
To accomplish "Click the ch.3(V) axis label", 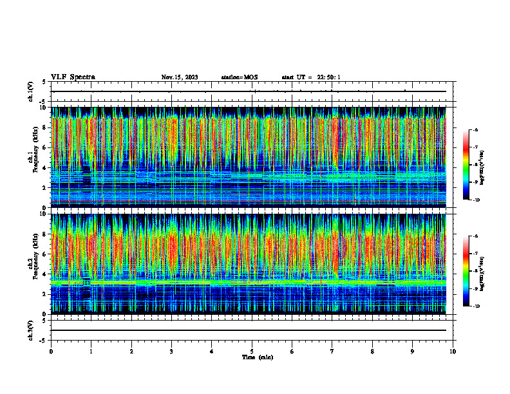I will pos(30,330).
